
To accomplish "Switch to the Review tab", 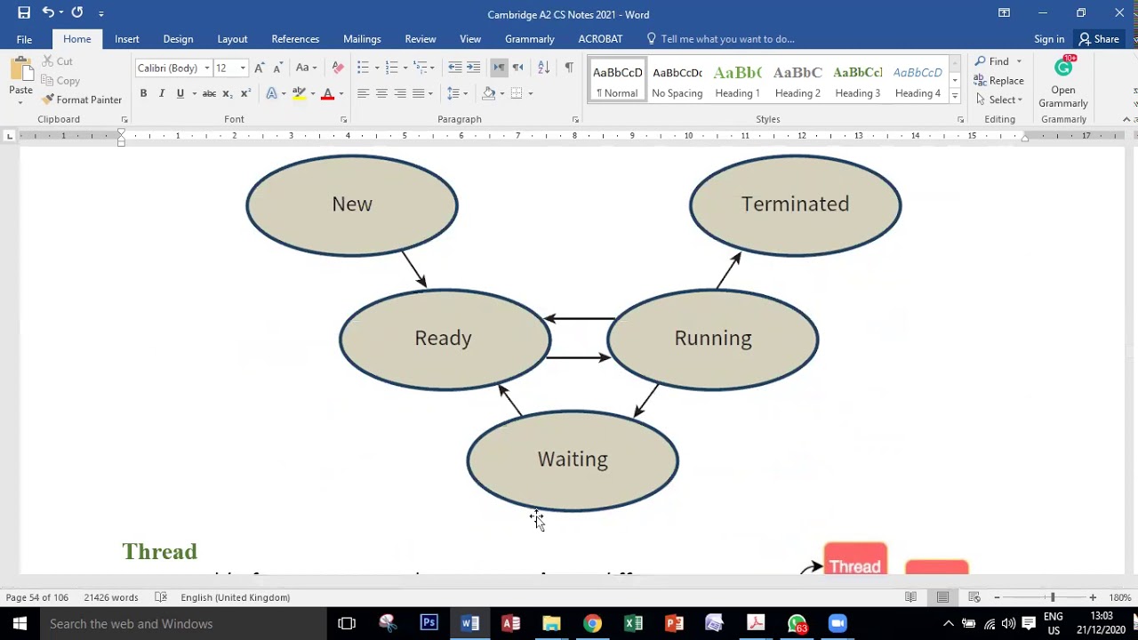I will (x=421, y=39).
